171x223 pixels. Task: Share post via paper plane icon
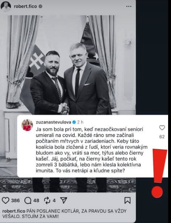[64, 200]
